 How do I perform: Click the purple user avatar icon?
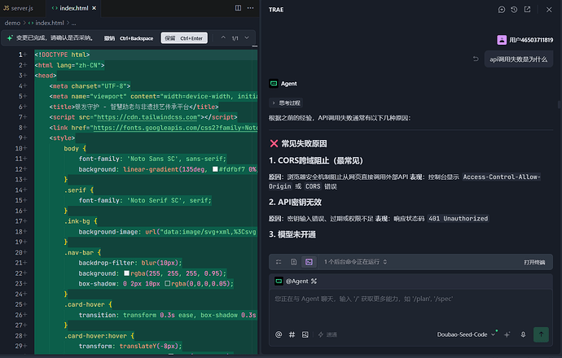(502, 40)
